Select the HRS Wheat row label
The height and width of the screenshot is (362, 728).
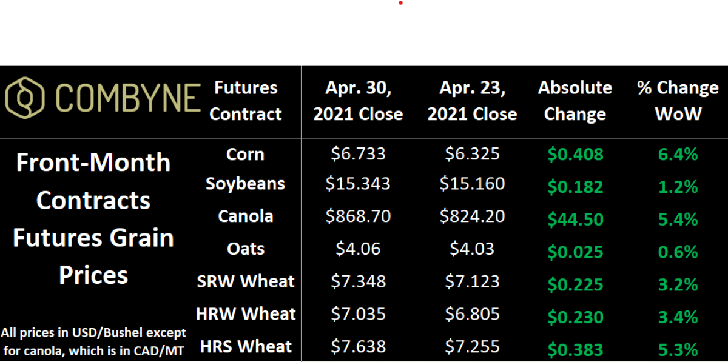click(x=246, y=347)
